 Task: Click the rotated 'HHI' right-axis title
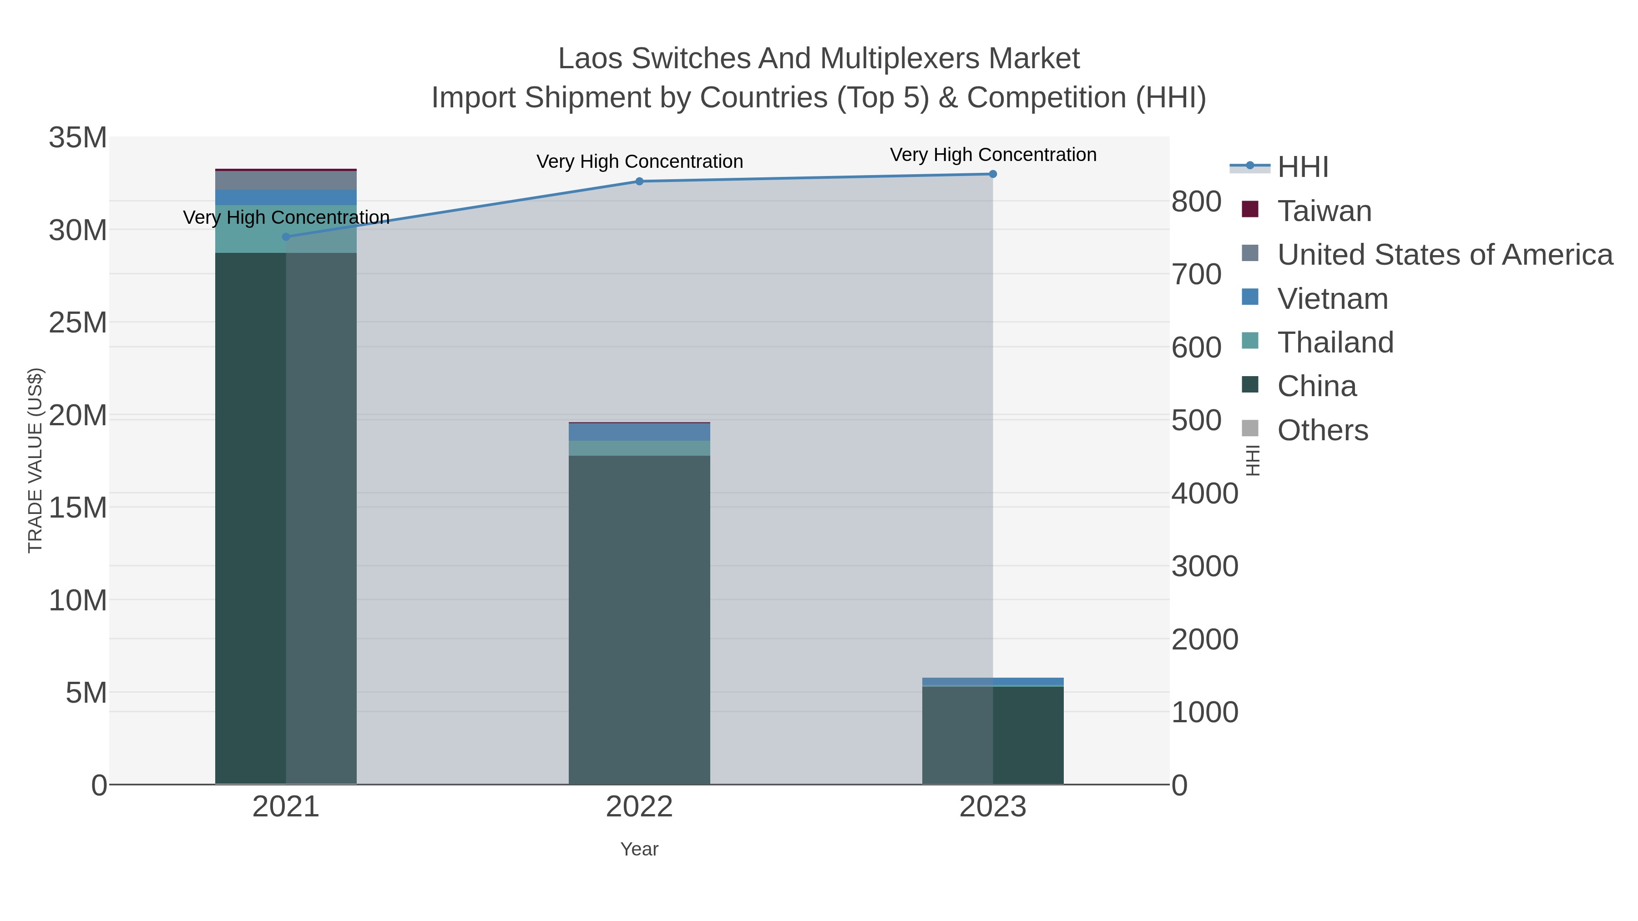pyautogui.click(x=1253, y=460)
